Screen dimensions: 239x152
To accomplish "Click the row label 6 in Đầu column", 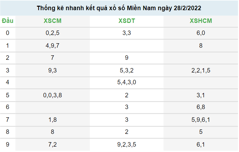I will coord(8,107).
